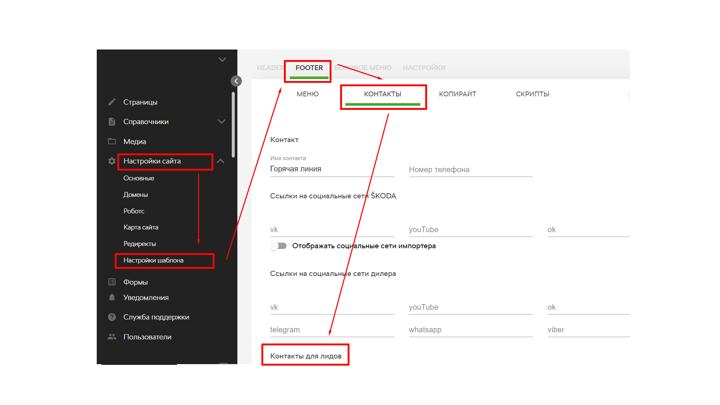Image resolution: width=720 pixels, height=405 pixels.
Task: Click the Ссылки на социальные сети ŠKODA heading
Action: tap(333, 196)
